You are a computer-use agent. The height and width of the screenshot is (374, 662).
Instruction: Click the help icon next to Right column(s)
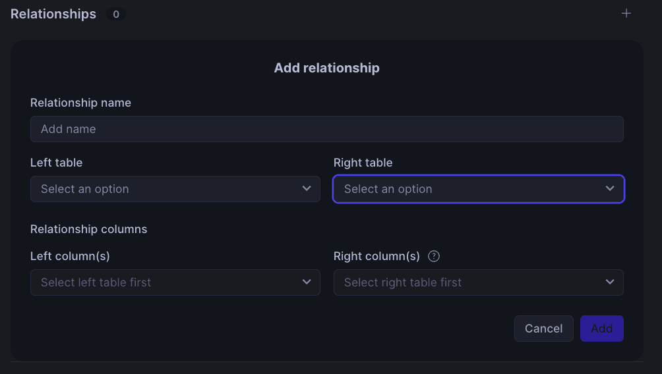[434, 256]
